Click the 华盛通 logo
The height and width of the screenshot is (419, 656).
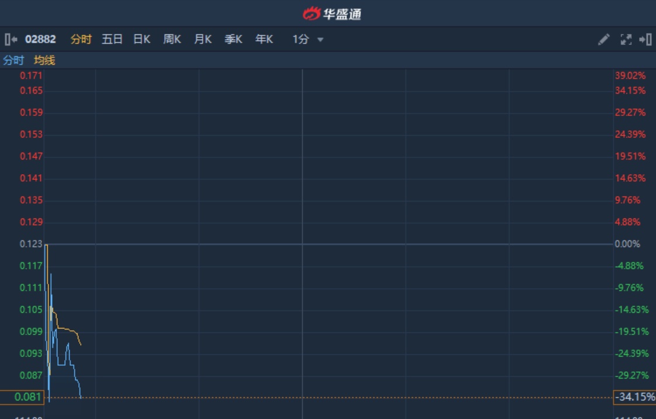click(x=332, y=14)
